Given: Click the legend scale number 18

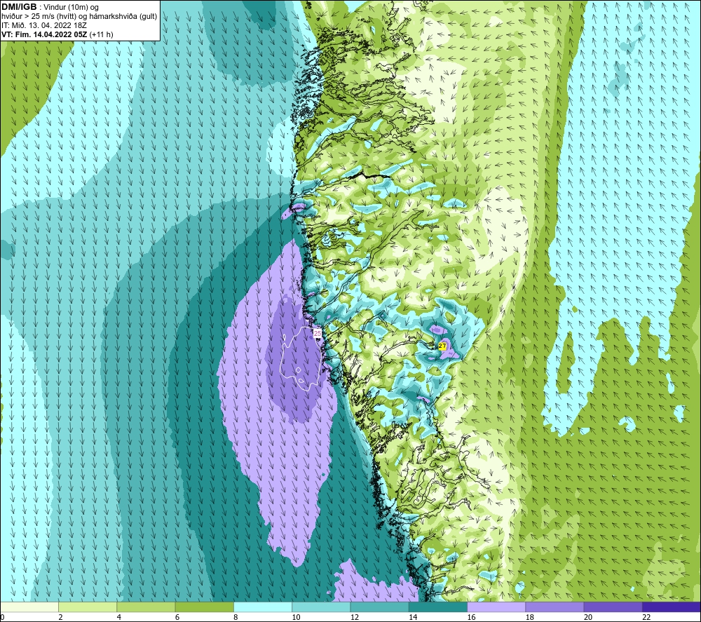Looking at the screenshot, I should click(530, 618).
